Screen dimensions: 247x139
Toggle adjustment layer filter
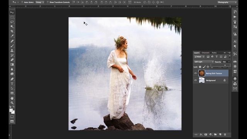(212, 57)
